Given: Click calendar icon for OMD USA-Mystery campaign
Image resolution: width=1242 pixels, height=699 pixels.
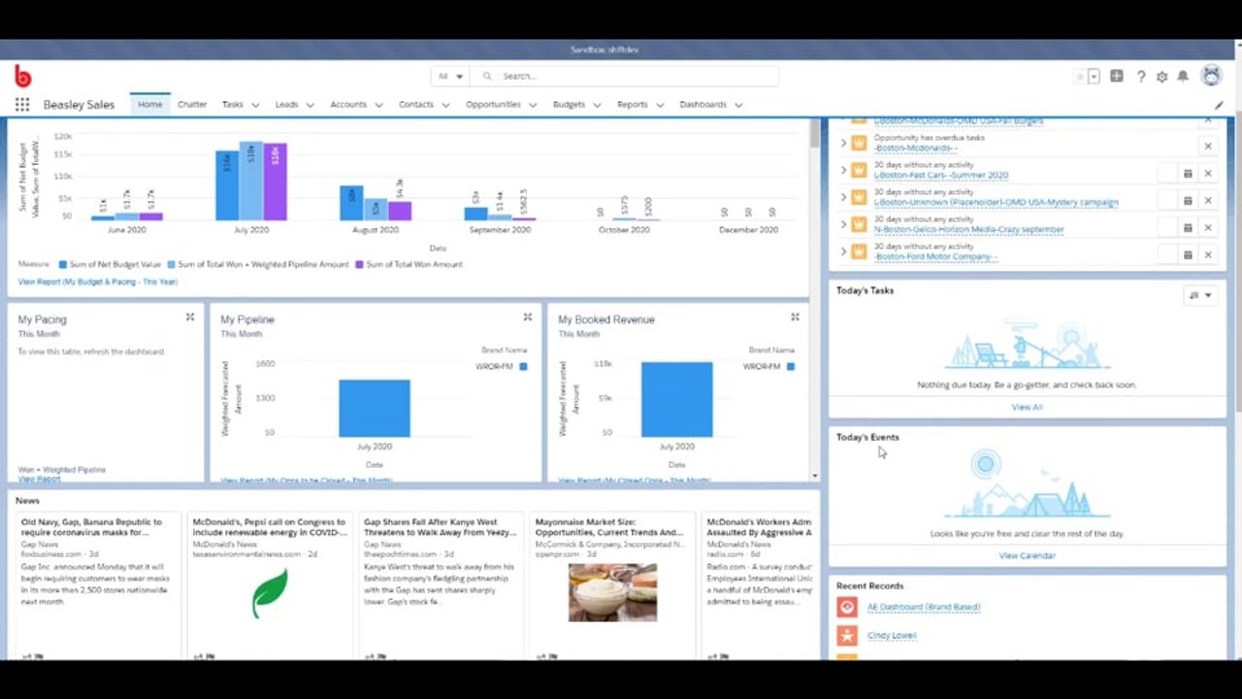Looking at the screenshot, I should [1187, 200].
